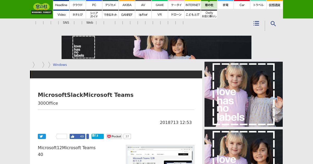The height and width of the screenshot is (164, 313).
Task: Select the highlighted 窓の杜 tab
Action: coord(209,5)
